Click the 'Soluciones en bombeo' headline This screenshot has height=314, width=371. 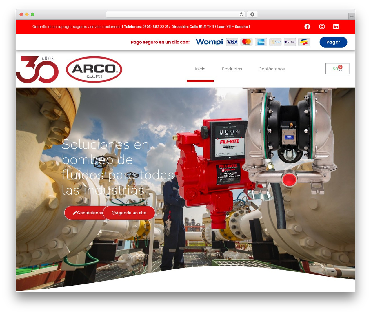coord(118,167)
